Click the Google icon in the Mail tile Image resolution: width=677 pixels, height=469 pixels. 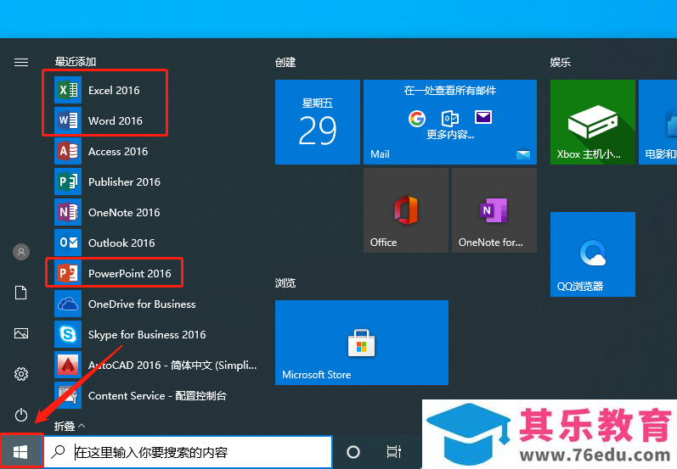pos(417,118)
